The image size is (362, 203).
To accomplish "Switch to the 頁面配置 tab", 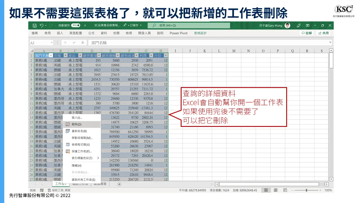I will coord(76,33).
